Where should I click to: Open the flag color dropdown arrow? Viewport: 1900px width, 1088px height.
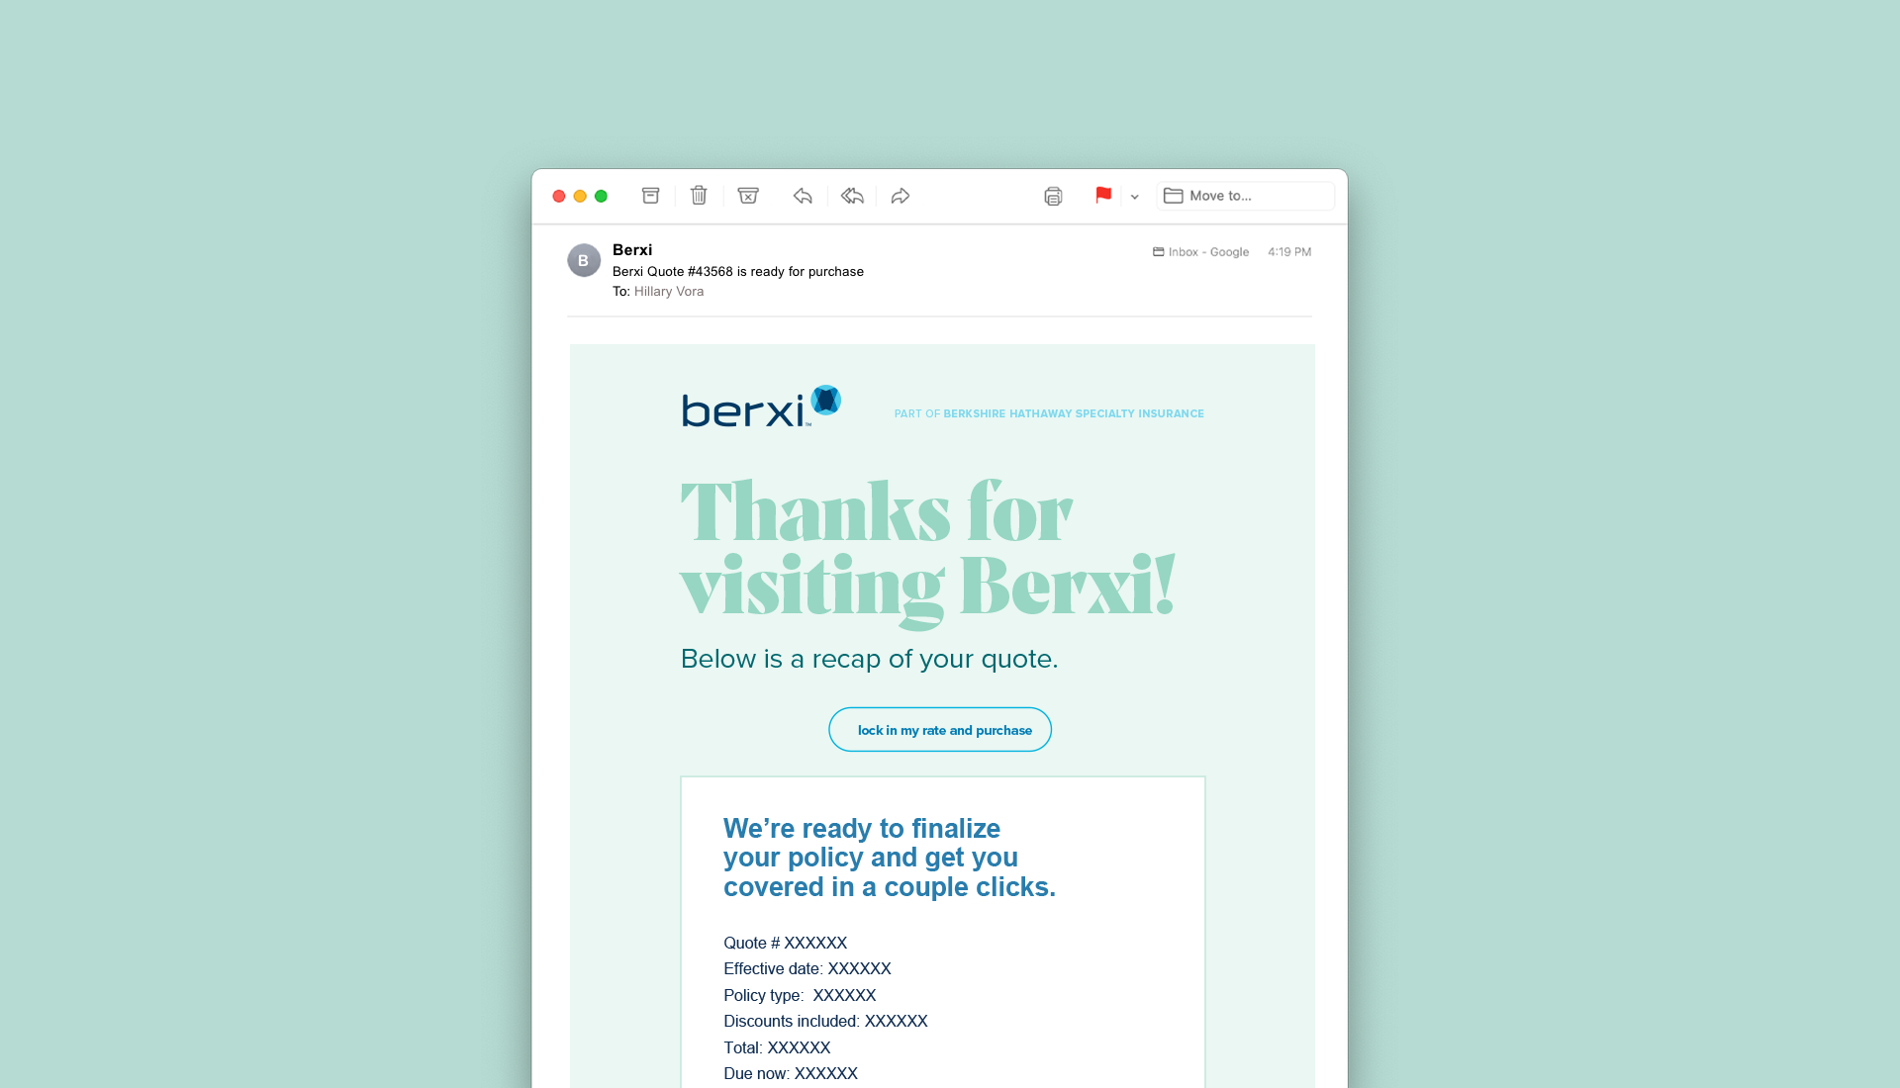point(1135,197)
